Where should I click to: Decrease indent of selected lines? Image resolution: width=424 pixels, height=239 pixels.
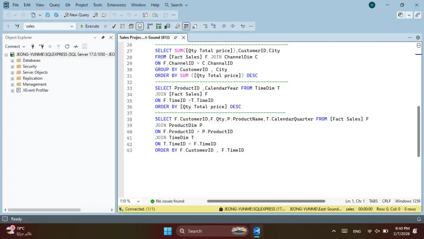224,26
